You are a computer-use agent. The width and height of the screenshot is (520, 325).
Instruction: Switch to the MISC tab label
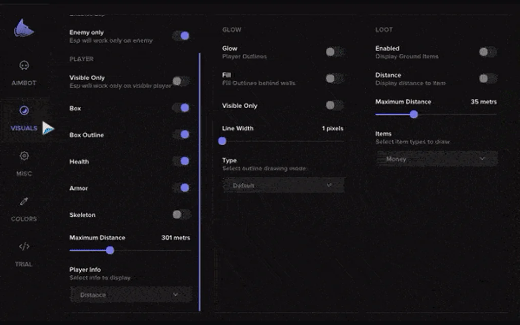coord(24,174)
